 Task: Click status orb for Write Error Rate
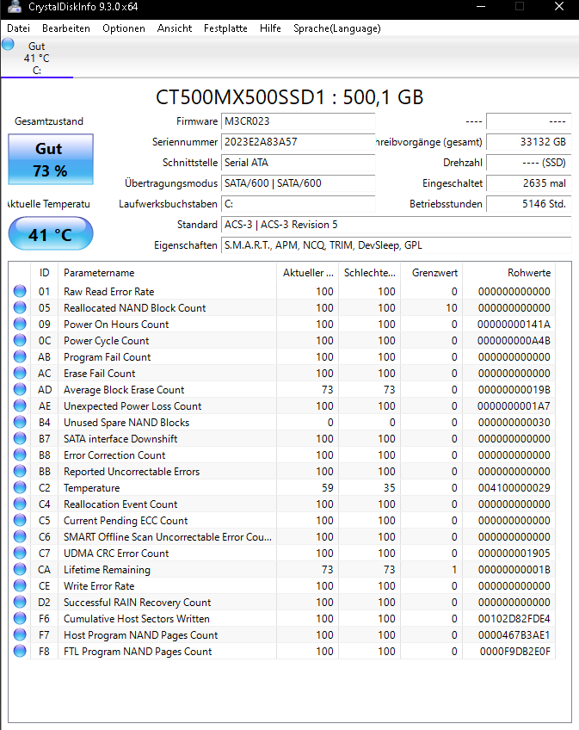20,585
